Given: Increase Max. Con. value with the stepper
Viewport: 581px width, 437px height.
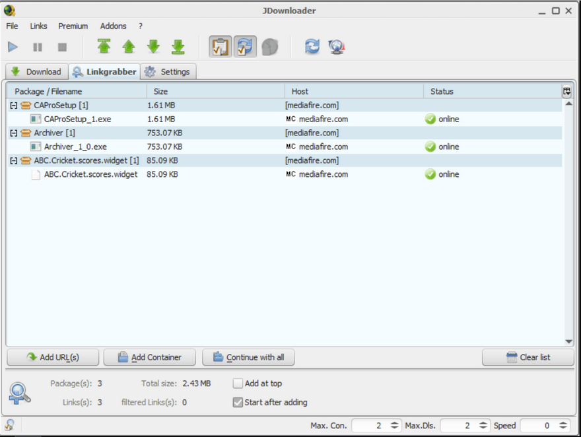Looking at the screenshot, I should (395, 422).
